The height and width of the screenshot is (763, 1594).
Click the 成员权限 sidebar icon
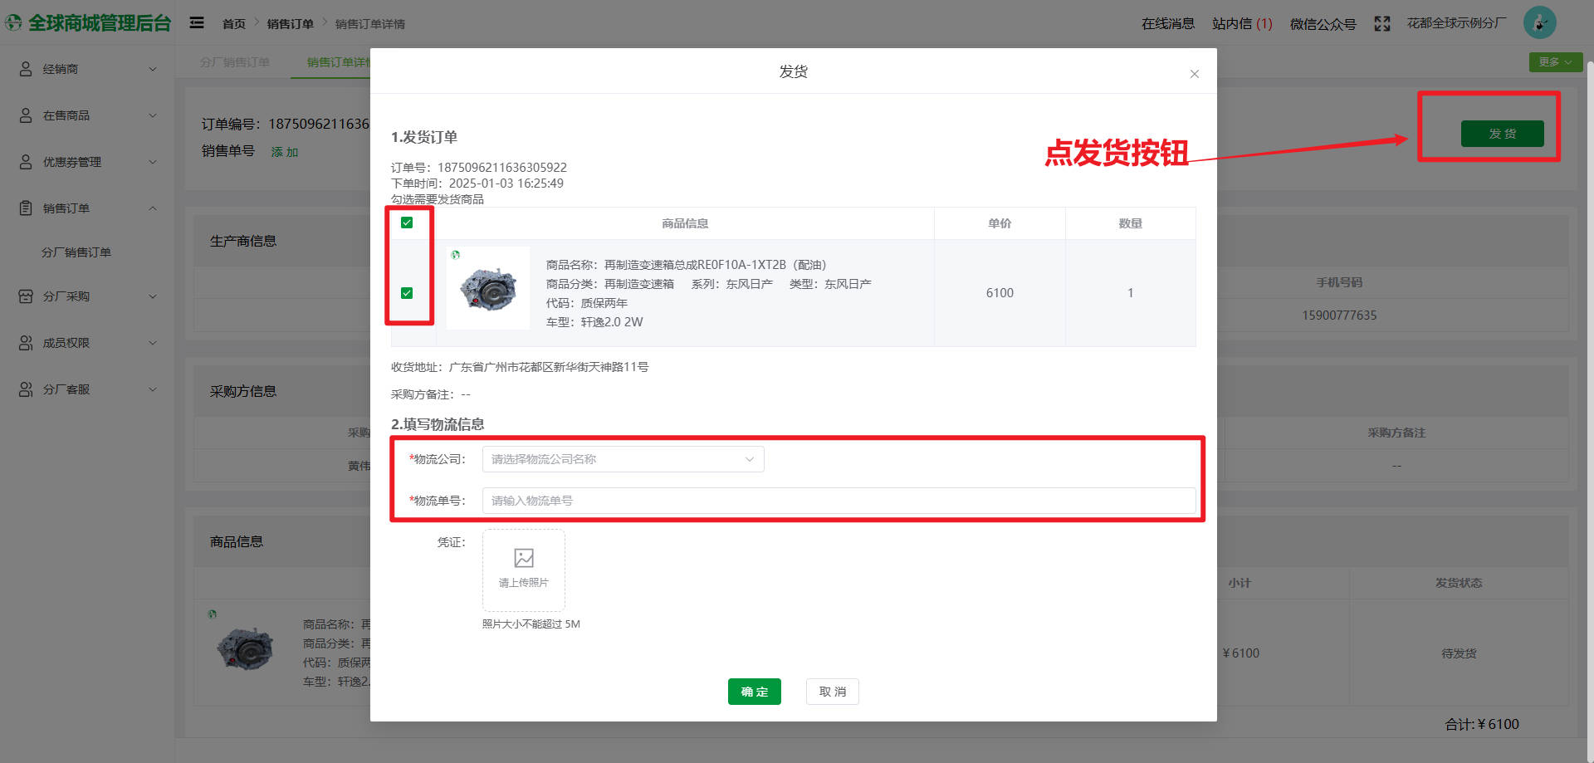(25, 343)
